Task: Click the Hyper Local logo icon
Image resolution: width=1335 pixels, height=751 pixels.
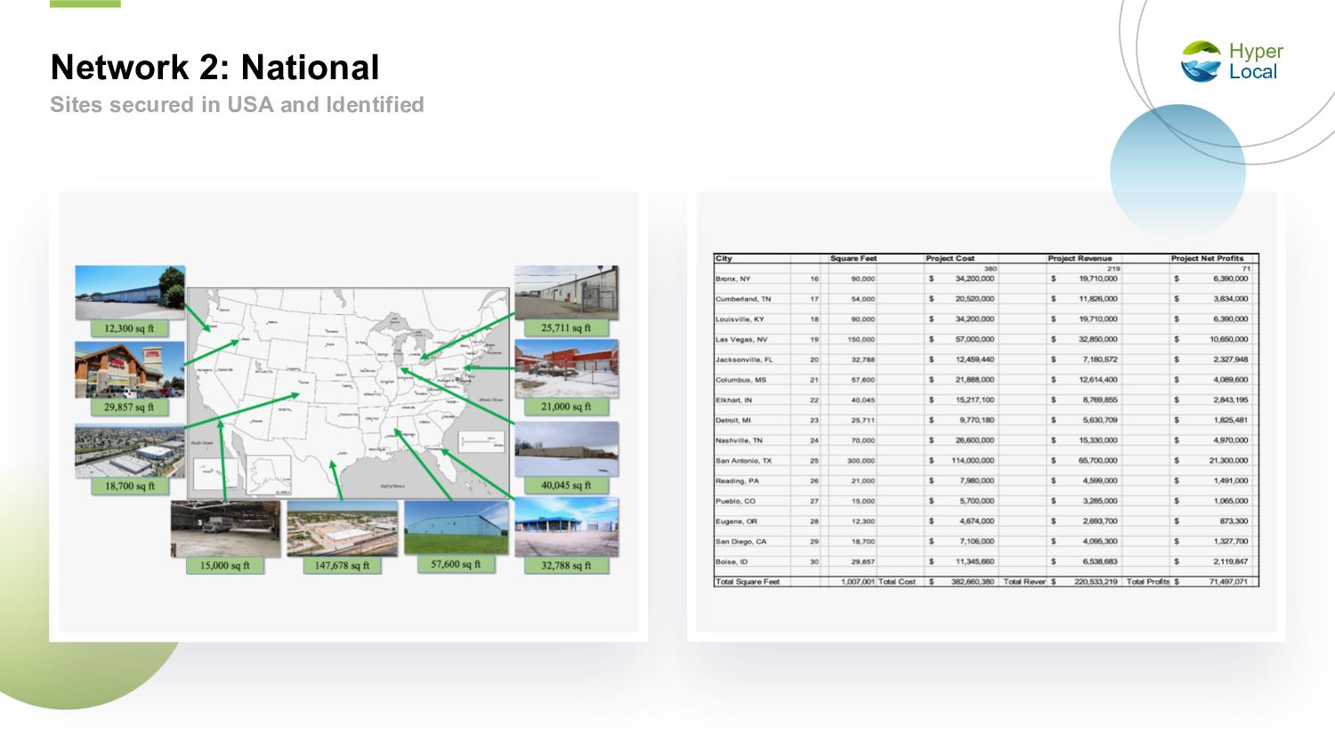Action: pyautogui.click(x=1201, y=61)
